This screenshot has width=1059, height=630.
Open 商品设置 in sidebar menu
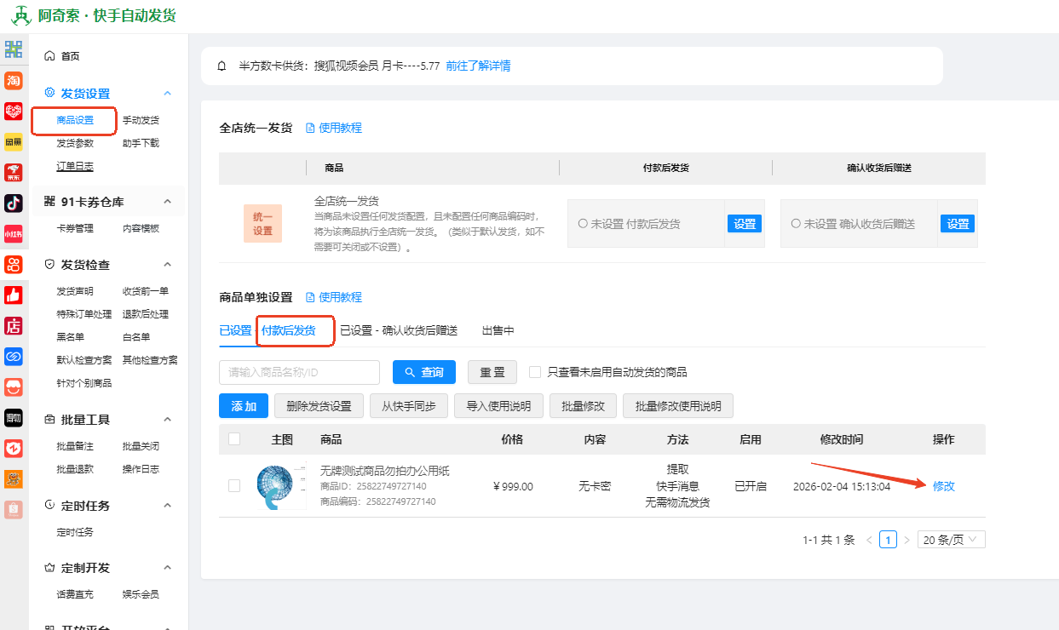click(75, 120)
